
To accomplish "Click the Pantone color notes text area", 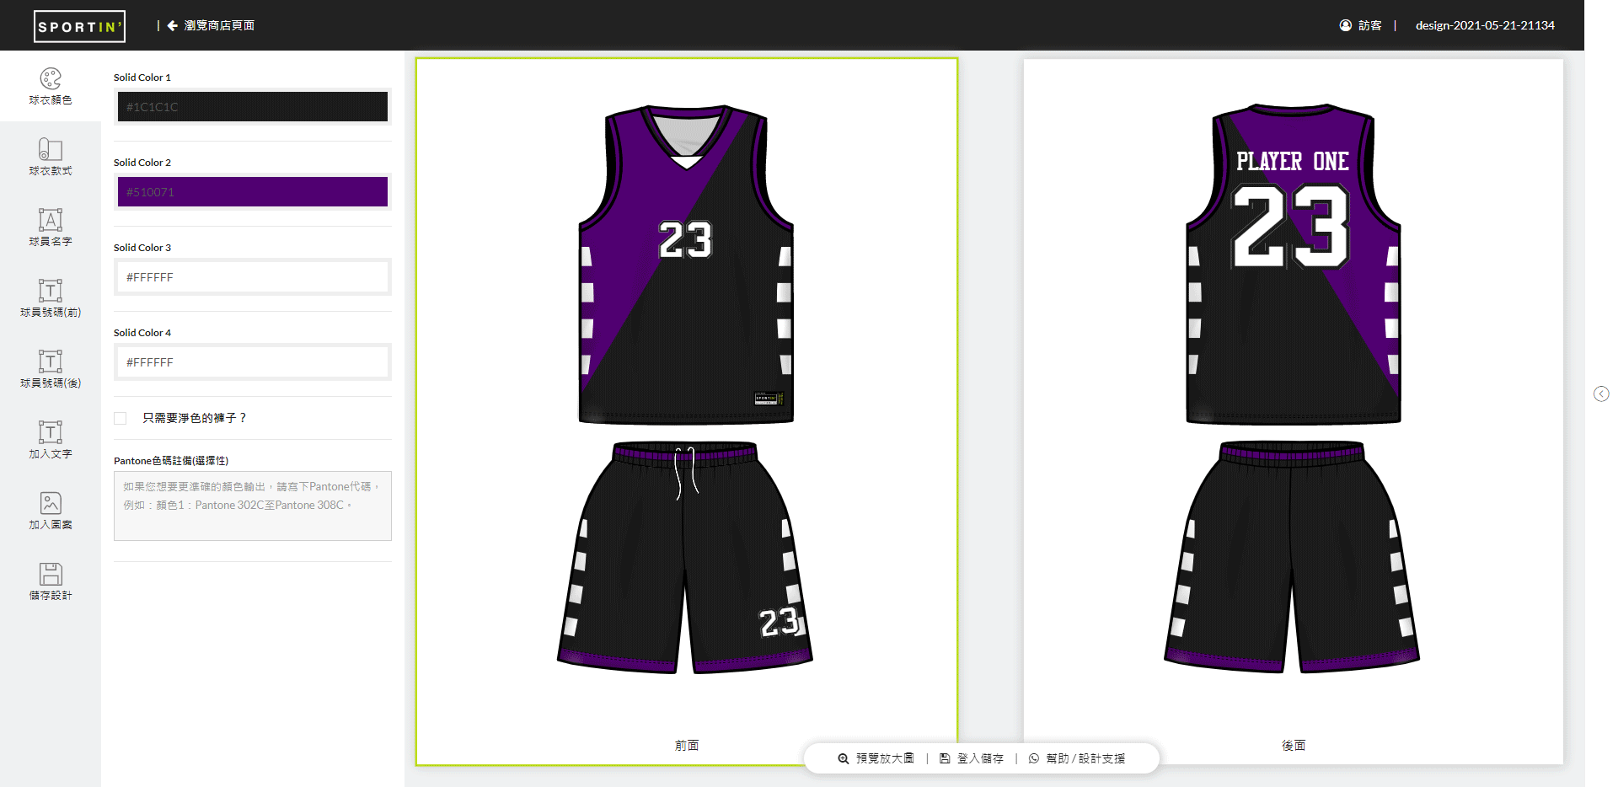I will coord(253,506).
